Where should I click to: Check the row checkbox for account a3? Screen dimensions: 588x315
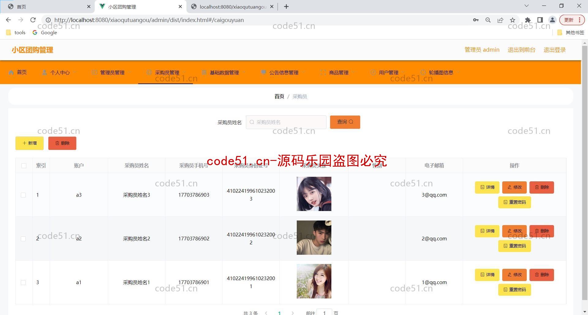pos(23,195)
